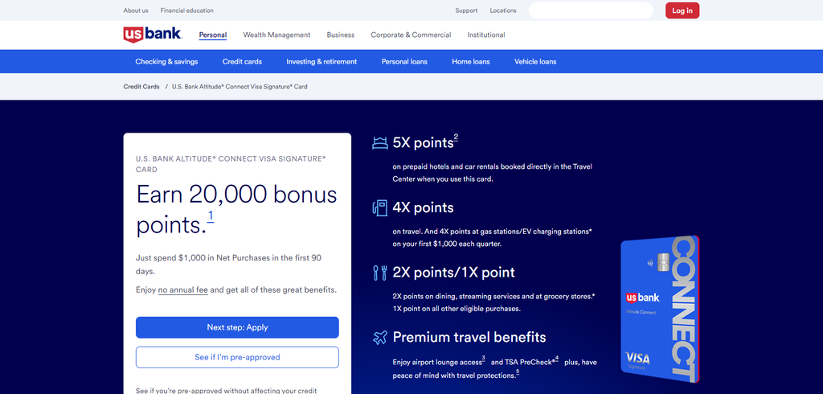Image resolution: width=823 pixels, height=394 pixels.
Task: Click the hotel bed icon beside 5X points
Action: tap(380, 143)
